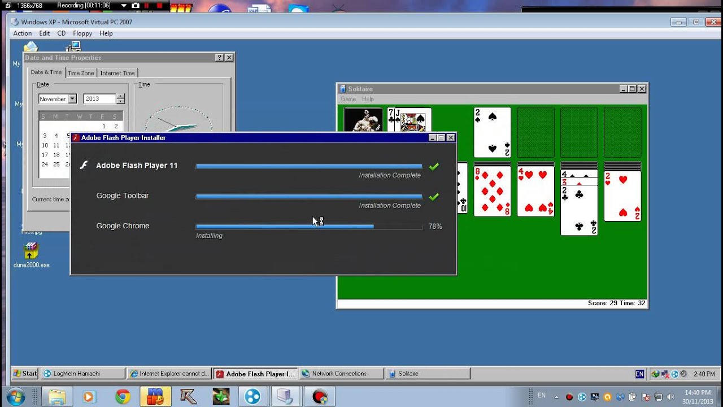Click the Virtual PC icon in the taskbar
Viewport: 723px width, 407px height.
click(x=285, y=397)
